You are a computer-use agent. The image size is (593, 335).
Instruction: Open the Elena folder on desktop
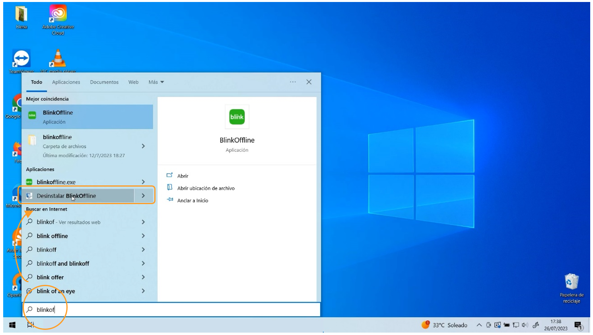click(x=21, y=15)
